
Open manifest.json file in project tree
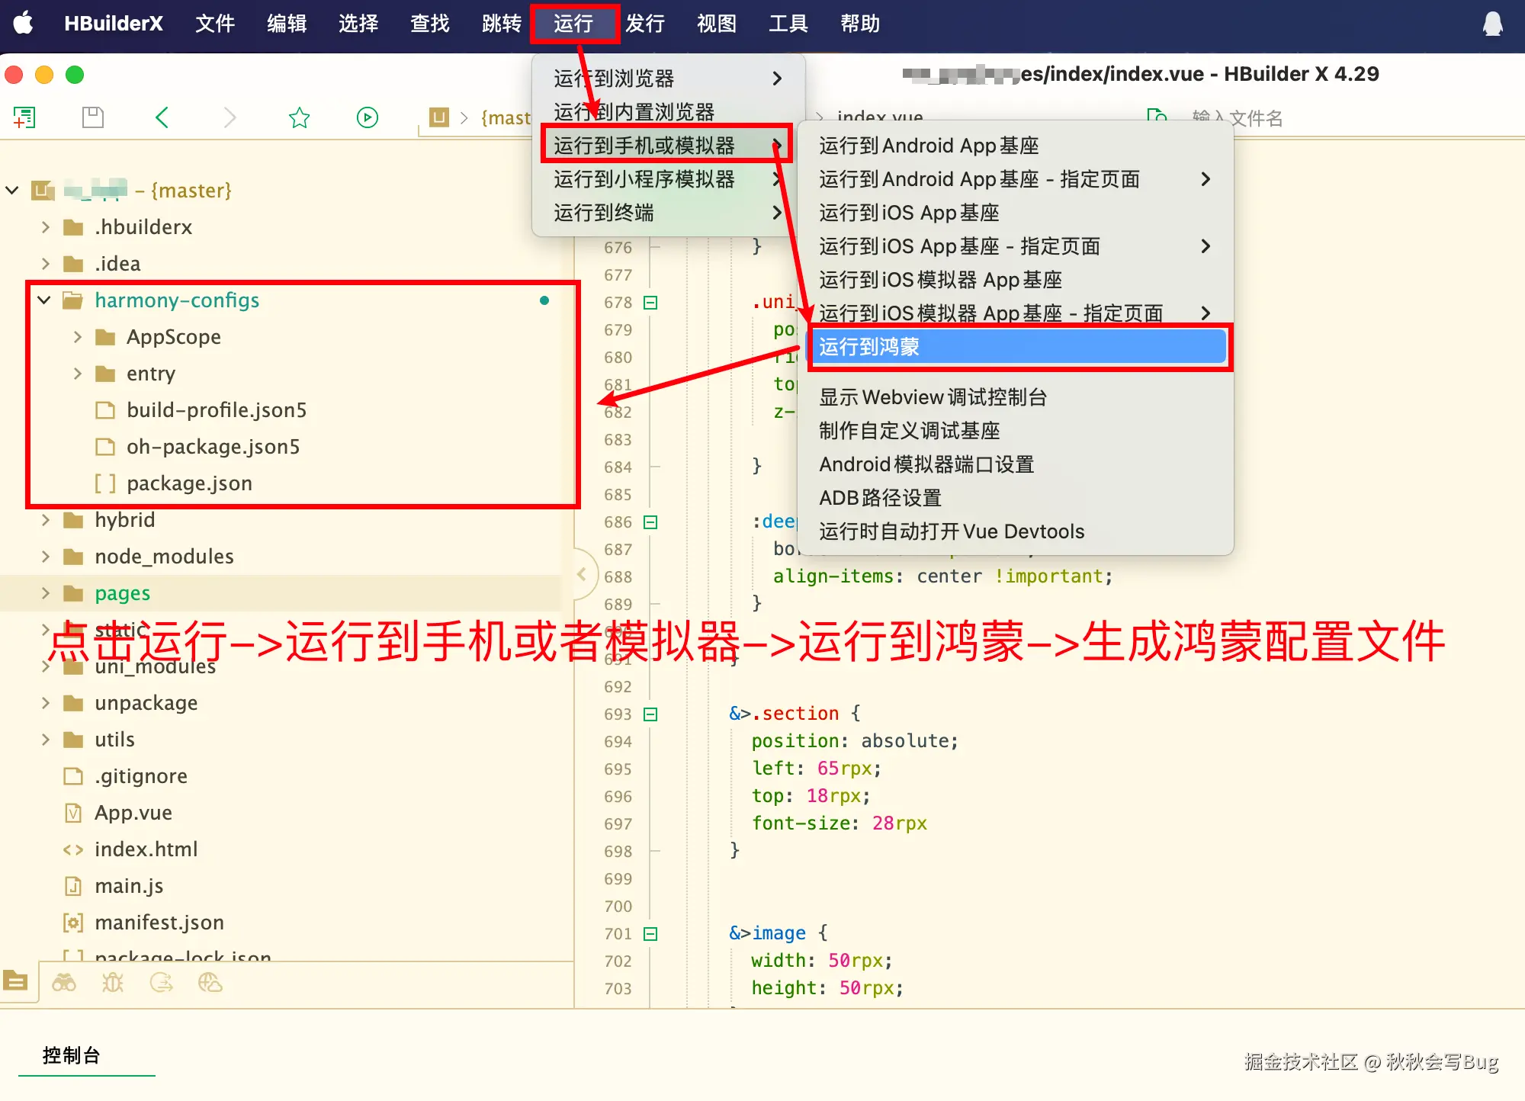159,923
